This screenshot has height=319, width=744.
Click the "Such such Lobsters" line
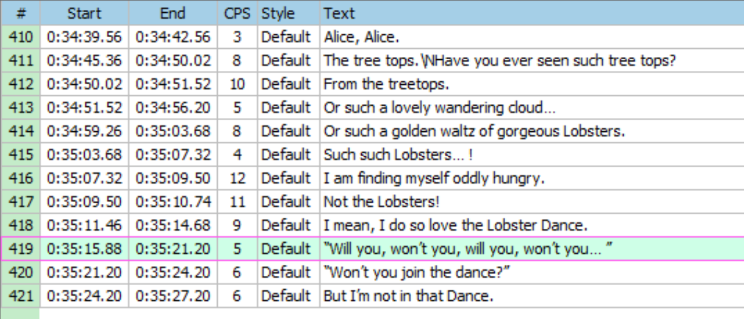pyautogui.click(x=398, y=155)
